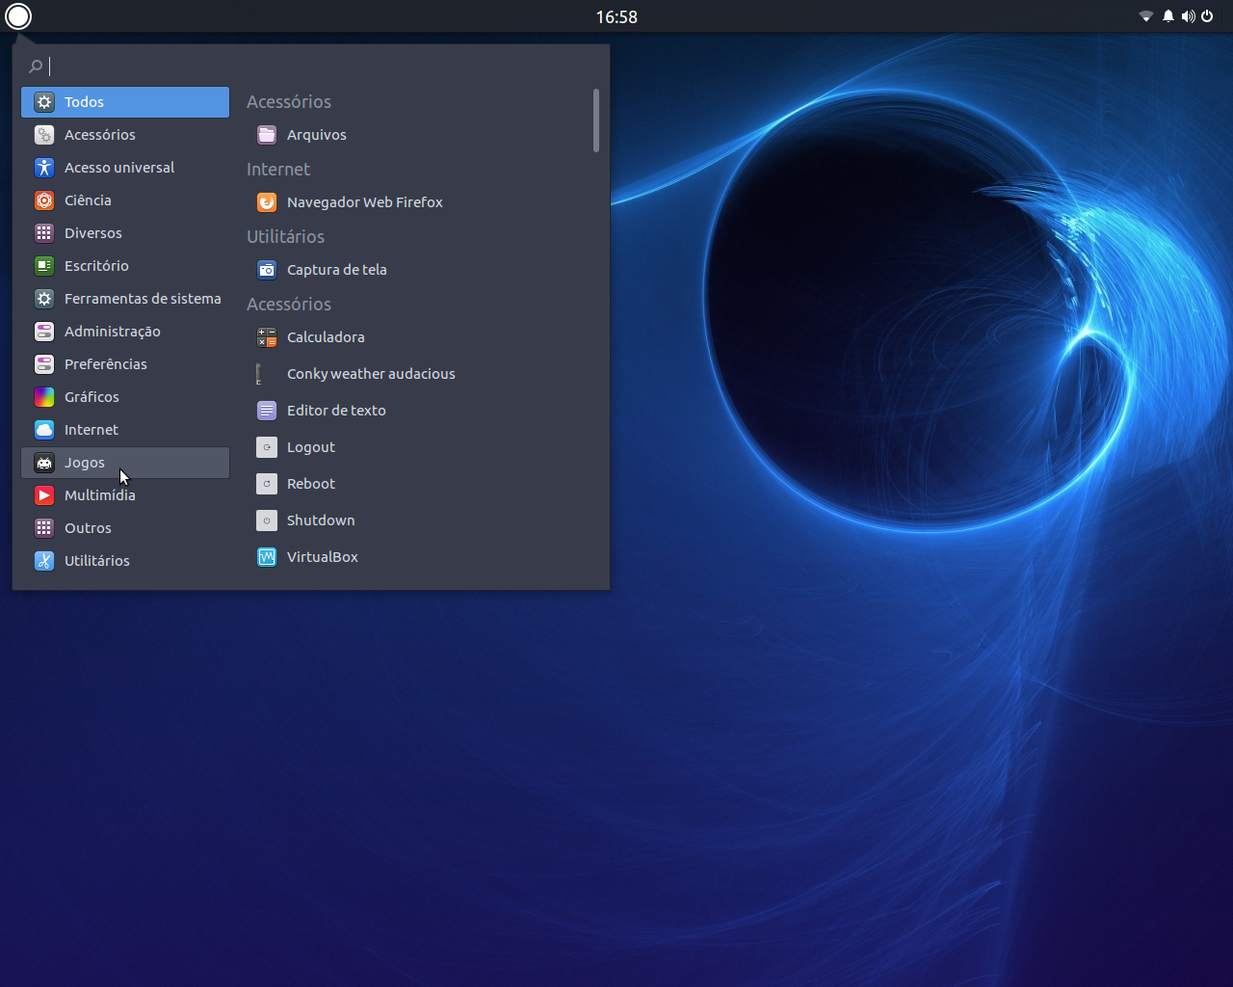
Task: Click the volume icon in the system tray
Action: 1189,16
